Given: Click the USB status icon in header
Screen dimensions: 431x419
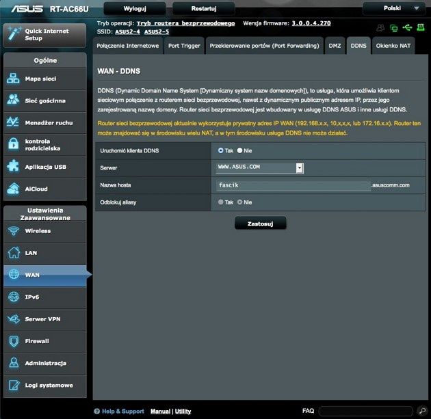Looking at the screenshot, I should [407, 27].
